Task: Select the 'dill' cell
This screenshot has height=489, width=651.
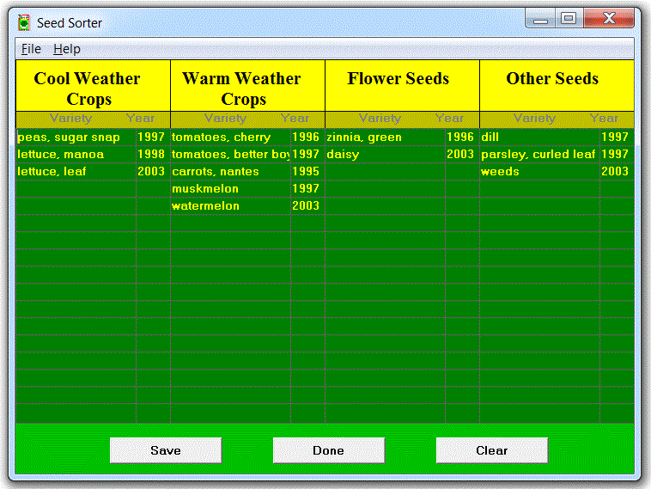Action: click(x=539, y=138)
